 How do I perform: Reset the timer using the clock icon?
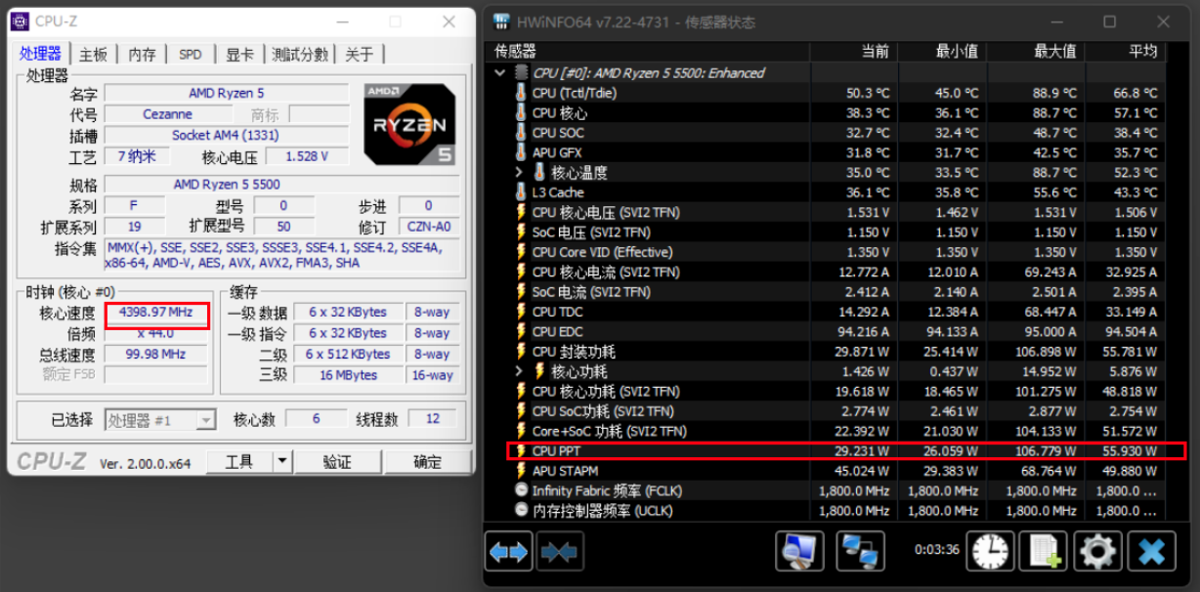[990, 552]
